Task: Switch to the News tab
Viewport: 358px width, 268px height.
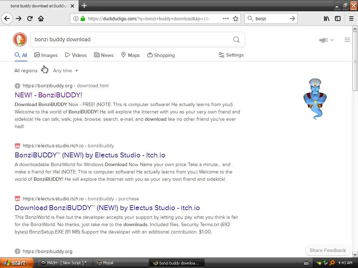Action: click(103, 55)
